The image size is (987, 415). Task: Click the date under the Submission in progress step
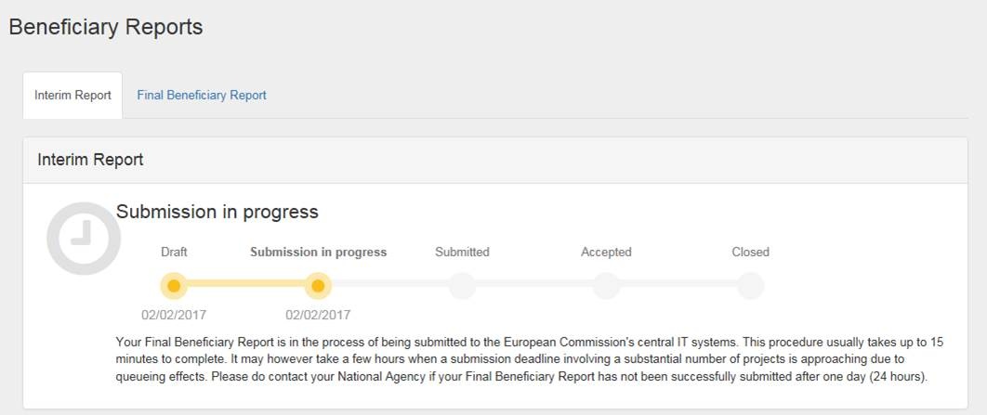click(x=318, y=315)
